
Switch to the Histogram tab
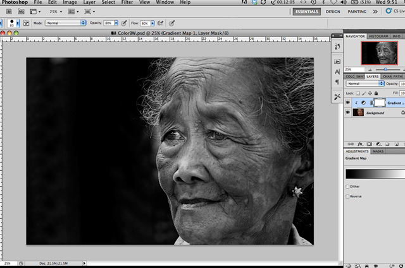click(377, 37)
